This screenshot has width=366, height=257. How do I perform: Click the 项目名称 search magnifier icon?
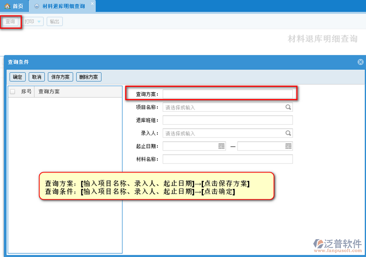(288, 107)
